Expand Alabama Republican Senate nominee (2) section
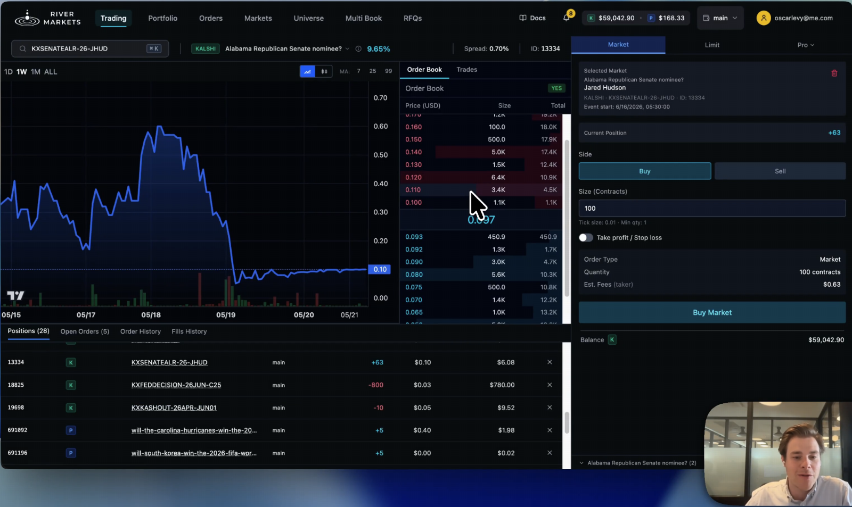The height and width of the screenshot is (507, 852). (x=638, y=463)
